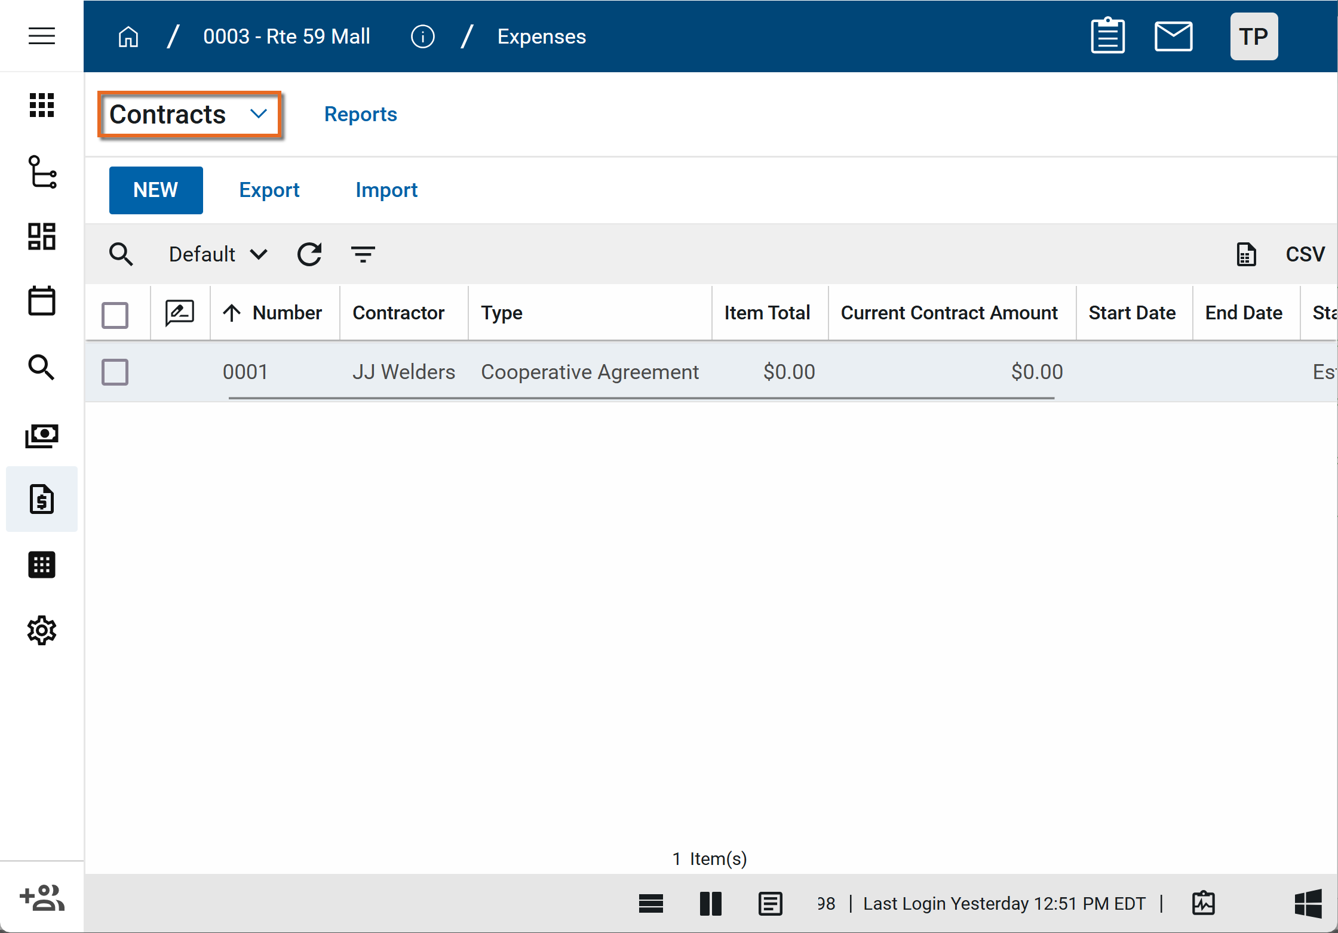Click the home icon in breadcrumb

coord(128,36)
